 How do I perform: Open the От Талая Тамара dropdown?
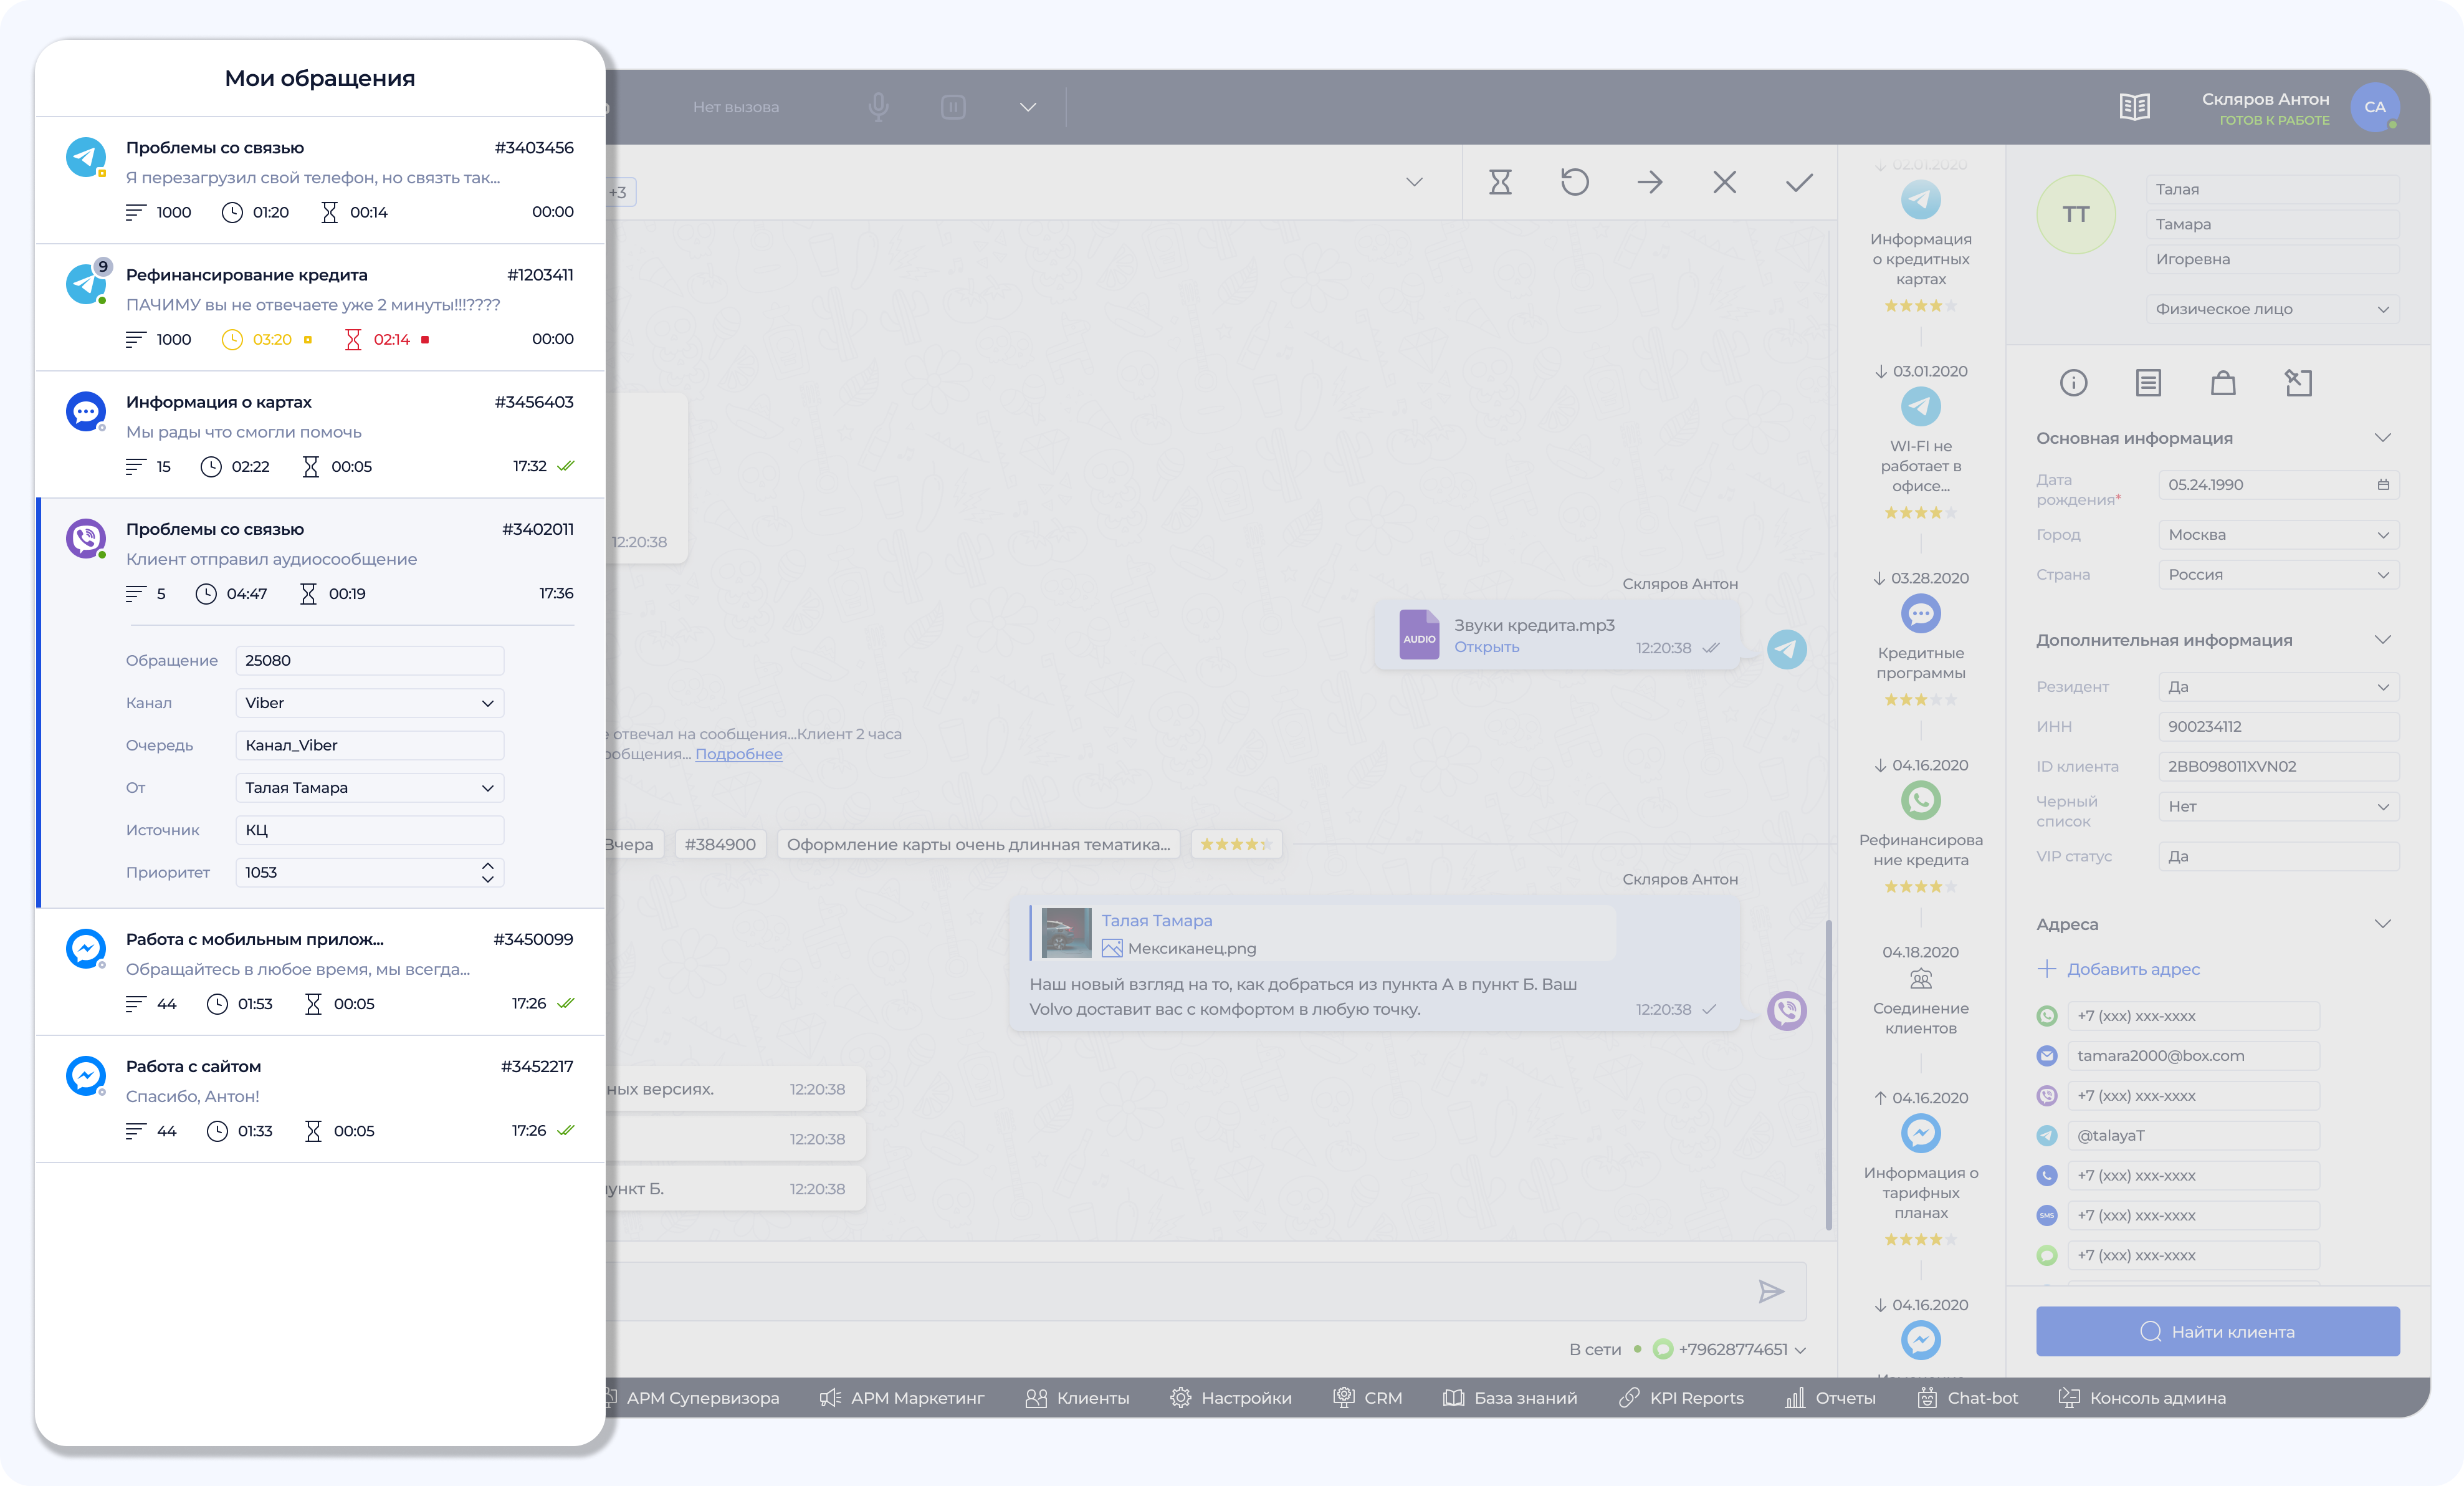(x=369, y=788)
